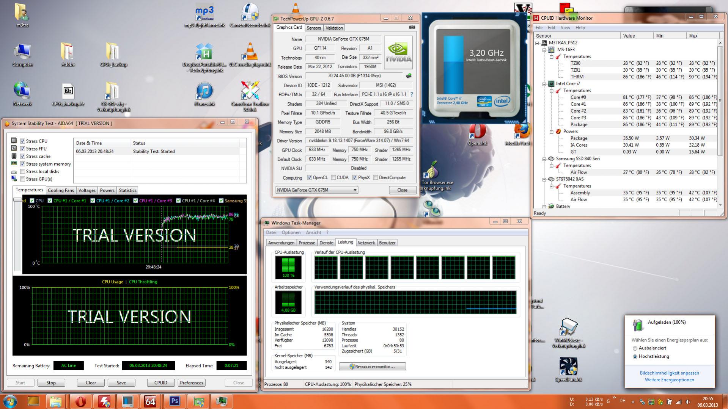
Task: Click the Bus Interface question mark icon
Action: coord(412,94)
